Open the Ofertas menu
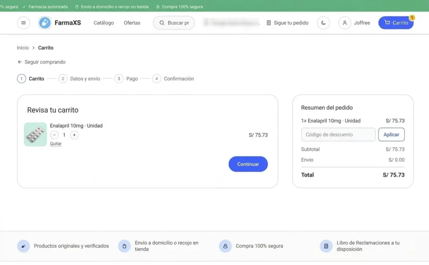The width and height of the screenshot is (429, 265). click(132, 23)
